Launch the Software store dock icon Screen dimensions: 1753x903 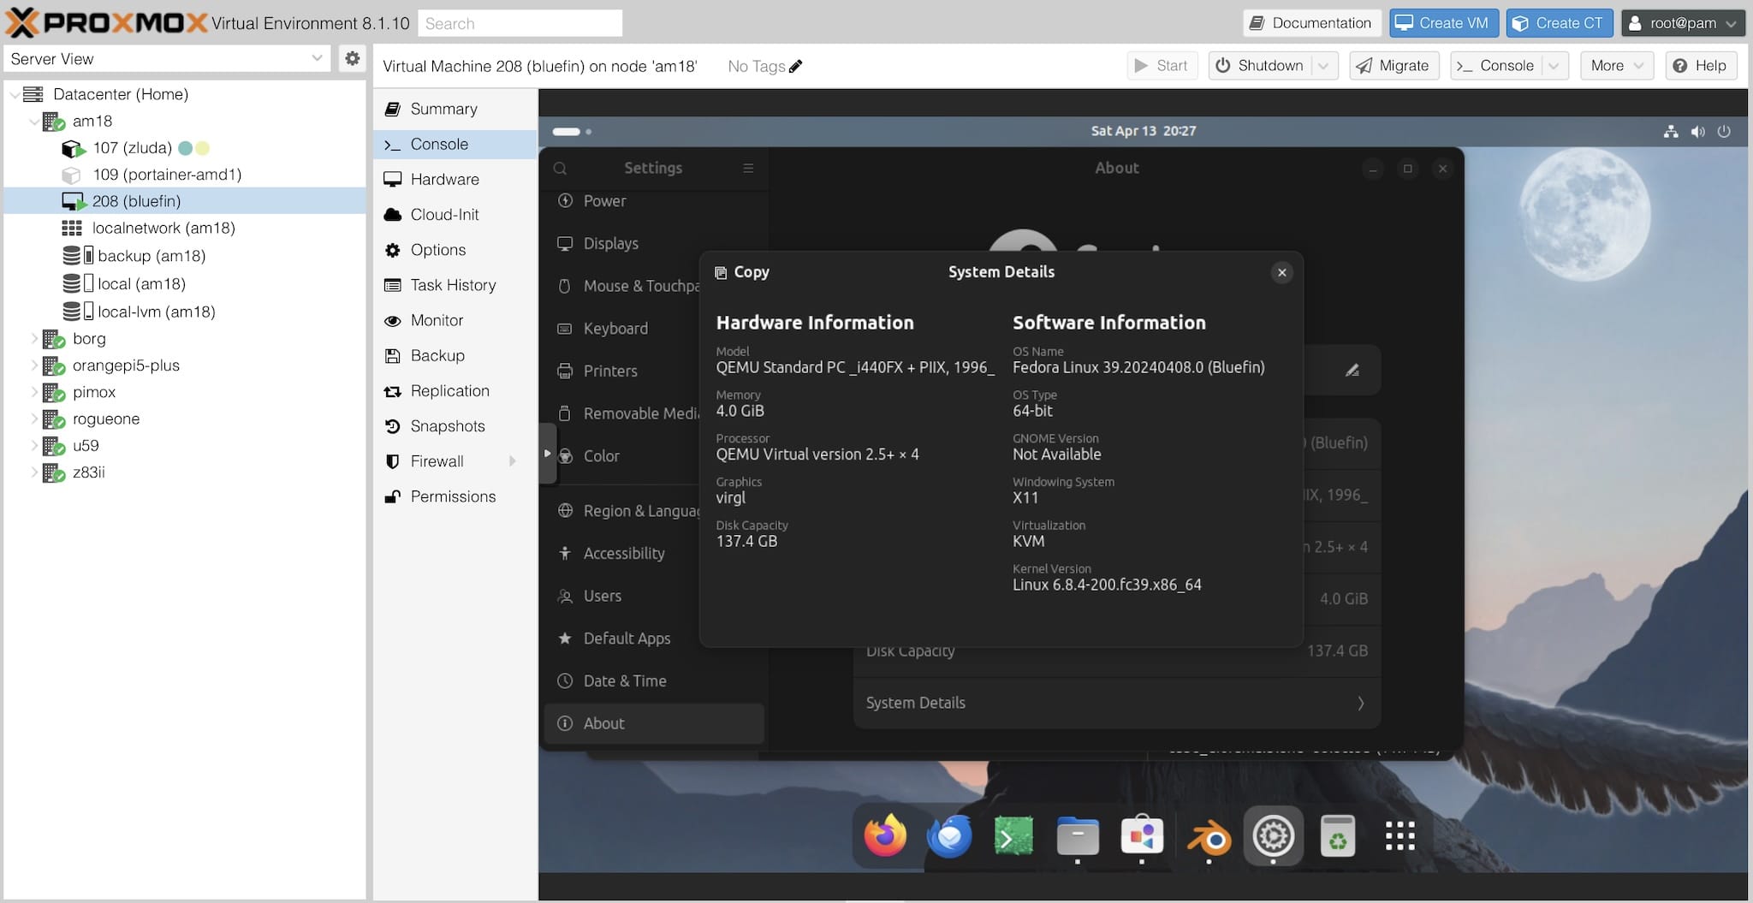click(1142, 836)
